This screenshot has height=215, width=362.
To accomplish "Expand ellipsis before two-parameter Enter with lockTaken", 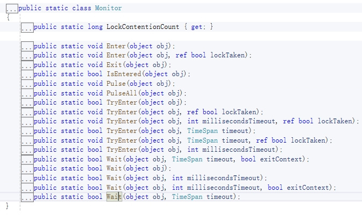I will (27, 56).
